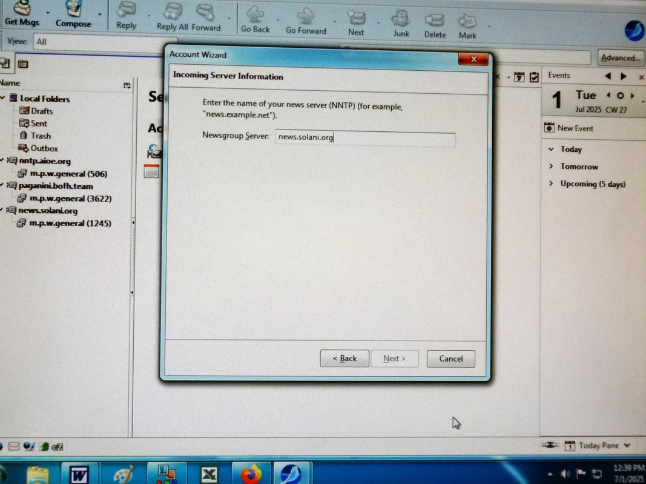Open File Explorer folder from taskbar

point(37,476)
